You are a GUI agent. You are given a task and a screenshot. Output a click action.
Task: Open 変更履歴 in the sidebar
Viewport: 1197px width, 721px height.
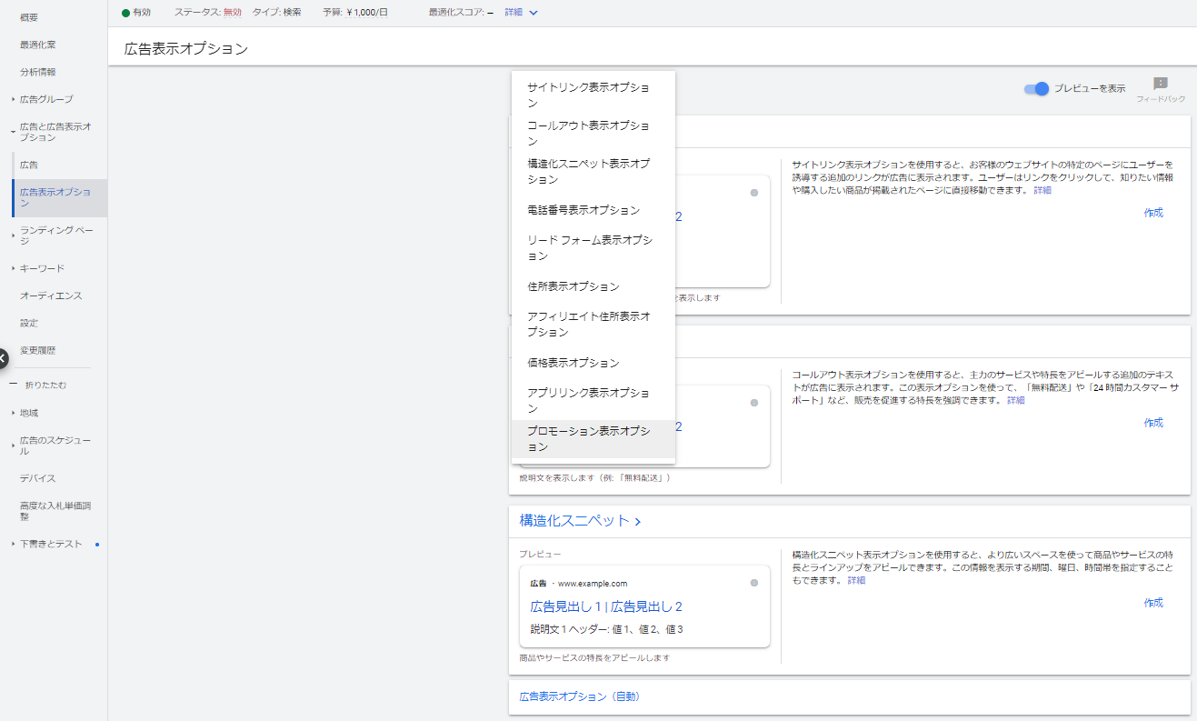click(38, 350)
